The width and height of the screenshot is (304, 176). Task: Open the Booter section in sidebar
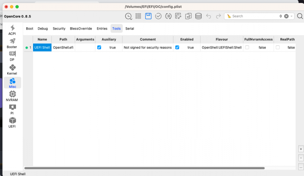click(12, 43)
